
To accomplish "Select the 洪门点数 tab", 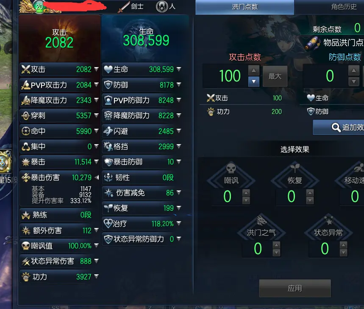I will (245, 7).
